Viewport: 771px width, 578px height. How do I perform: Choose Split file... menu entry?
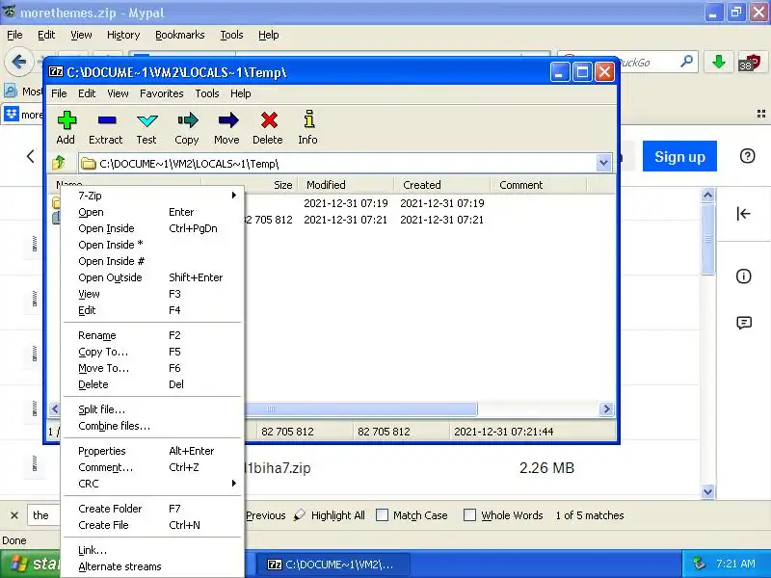pos(152,409)
